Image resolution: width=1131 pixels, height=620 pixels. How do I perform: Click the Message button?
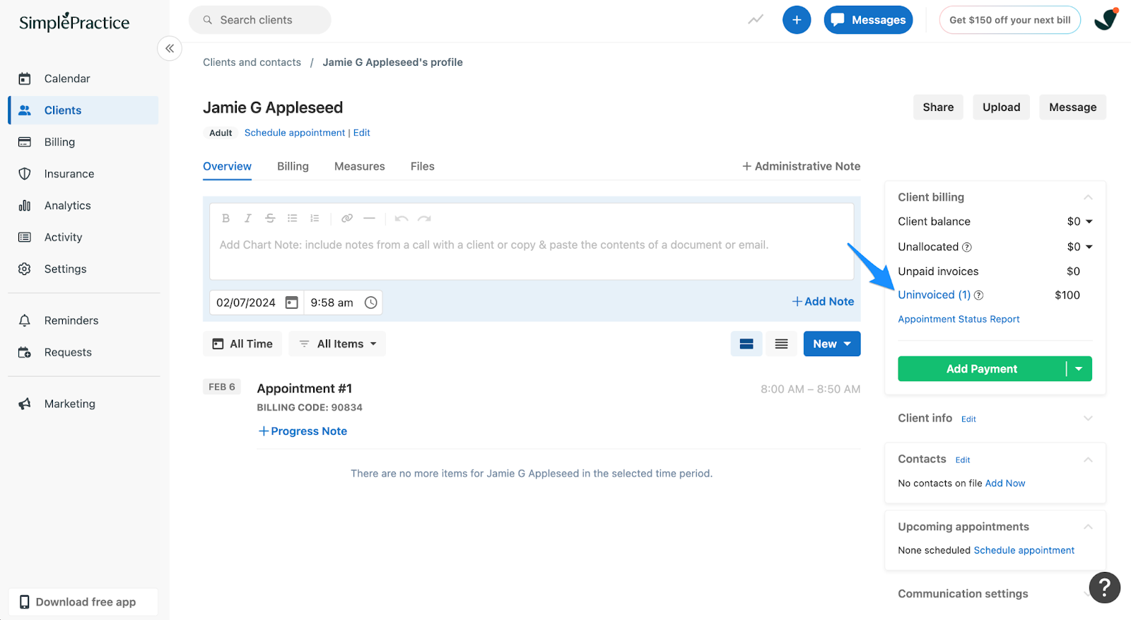(1072, 107)
